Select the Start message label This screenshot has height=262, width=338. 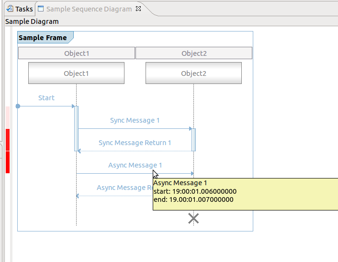tap(46, 98)
